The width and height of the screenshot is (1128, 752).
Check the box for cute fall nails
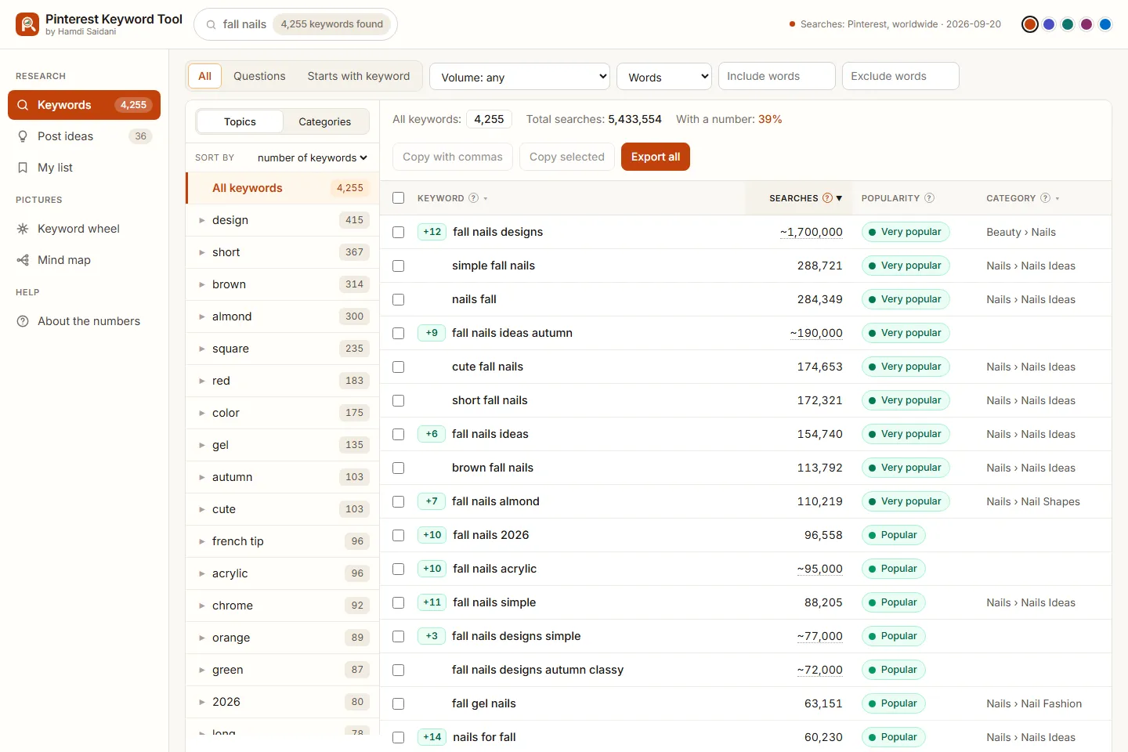[398, 367]
